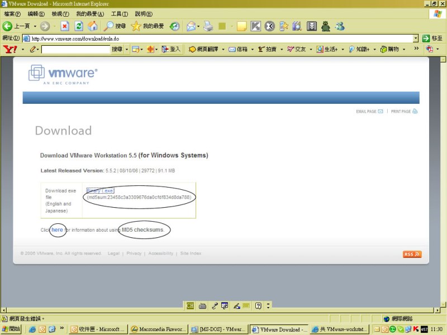
Task: Click the green figure toolbar icon
Action: coord(326,26)
